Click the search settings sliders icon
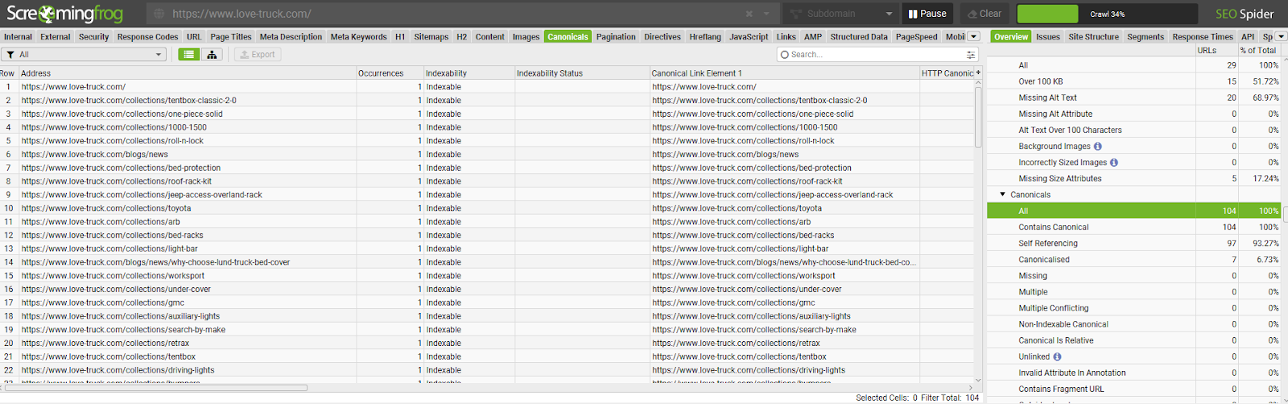1288x404 pixels. click(971, 55)
